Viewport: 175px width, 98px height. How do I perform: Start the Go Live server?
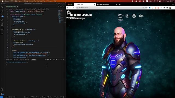49,97
